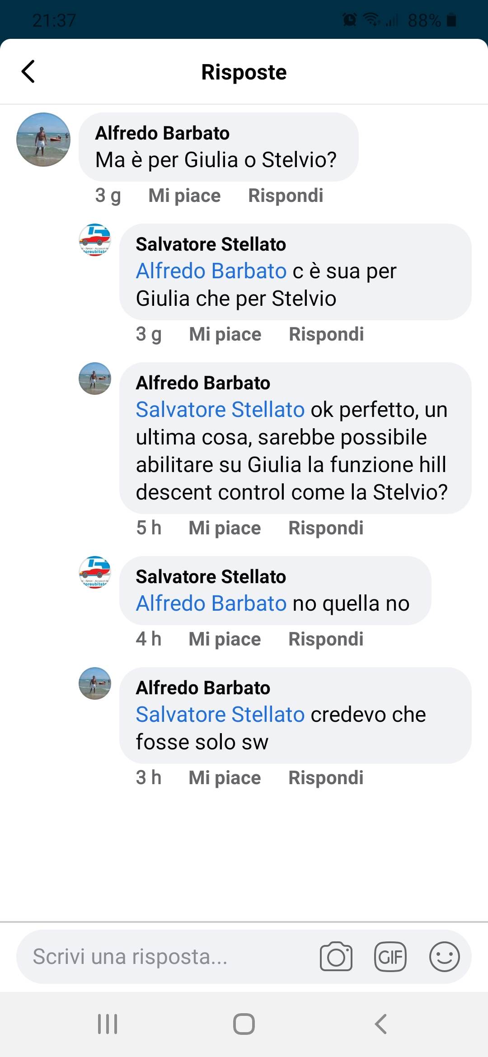The width and height of the screenshot is (488, 1057).
Task: Open the GIF picker
Action: pyautogui.click(x=390, y=956)
